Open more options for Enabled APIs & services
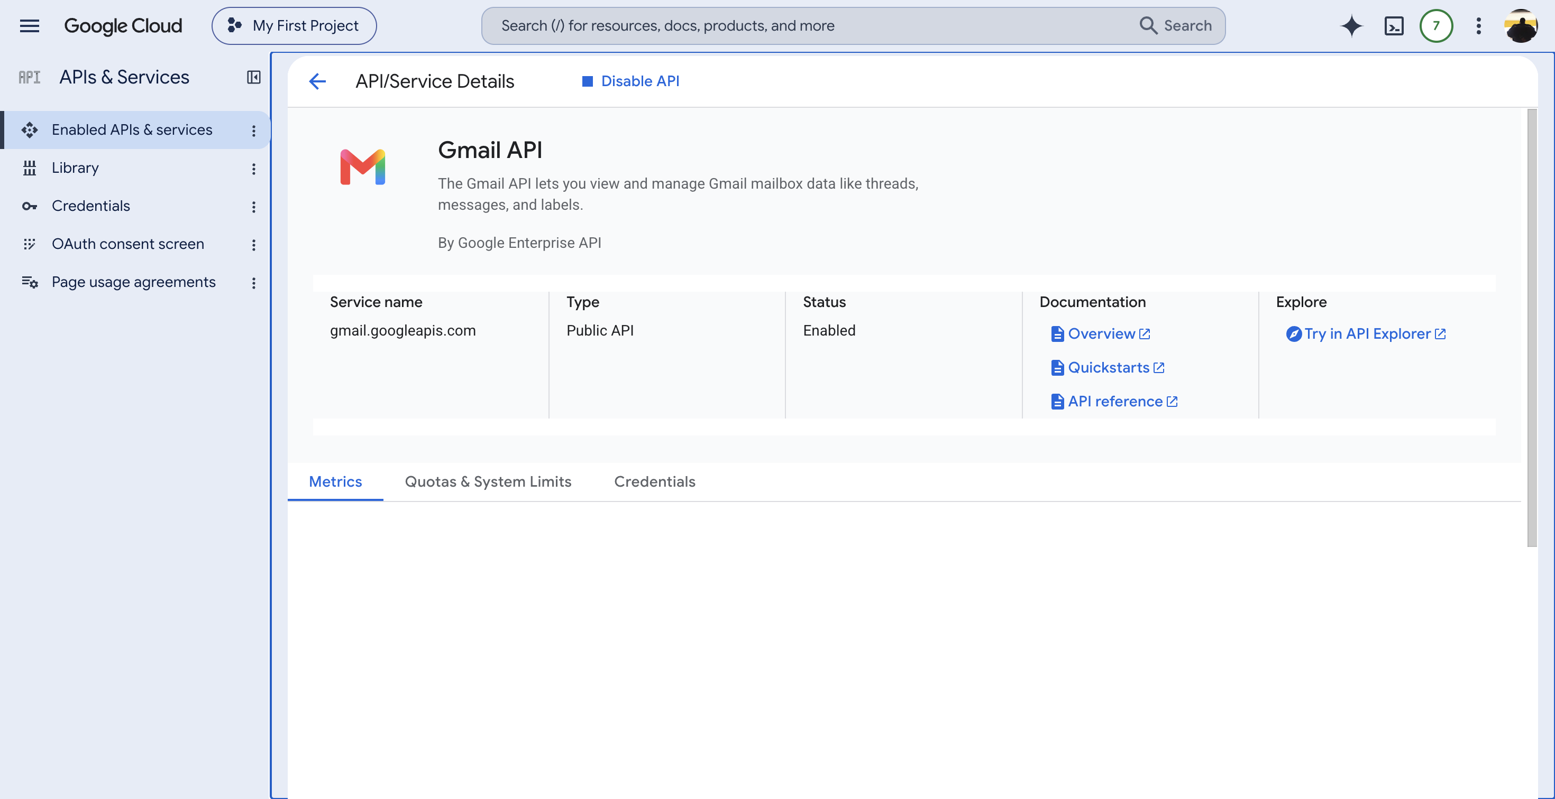1555x799 pixels. 253,130
